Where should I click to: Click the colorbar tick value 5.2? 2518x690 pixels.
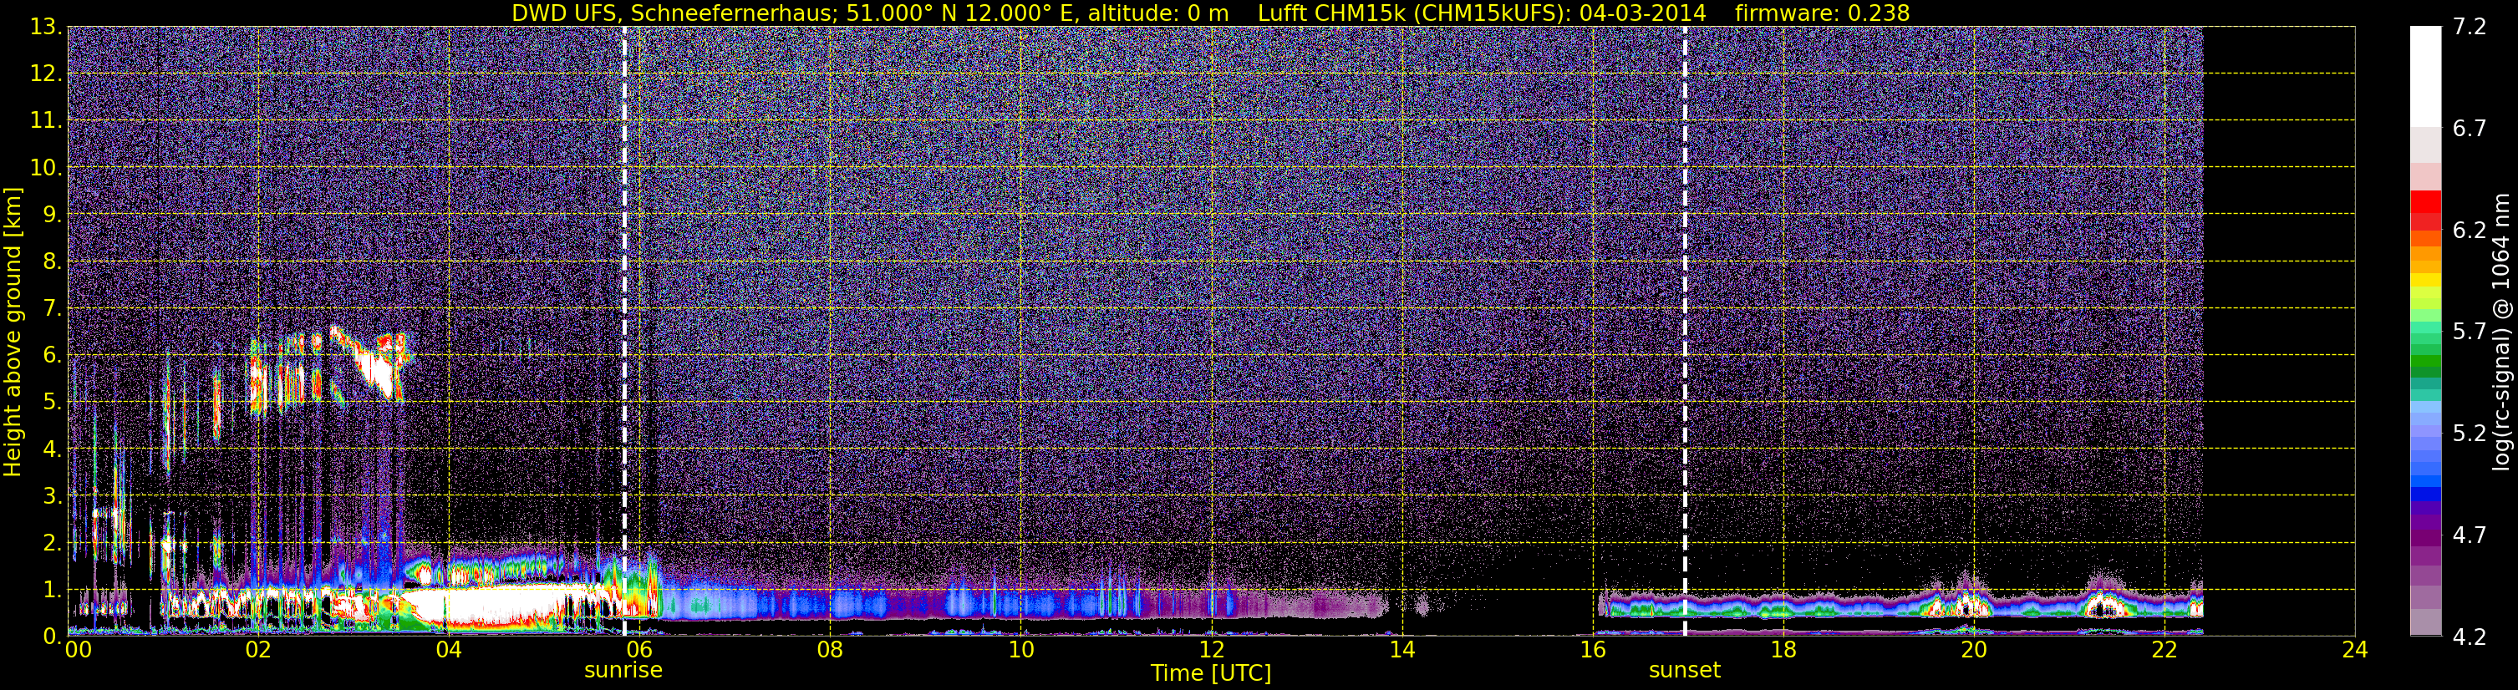(2470, 434)
